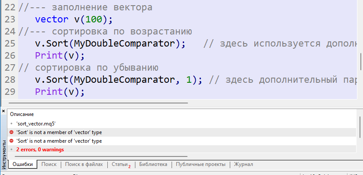Viewport: 363px width, 175px height.
Task: Select the first 'Sort' is not a member error row
Action: coord(182,132)
